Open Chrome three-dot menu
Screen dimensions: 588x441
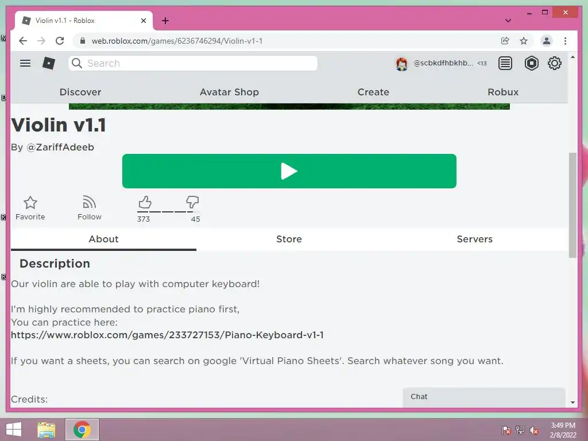click(x=565, y=41)
